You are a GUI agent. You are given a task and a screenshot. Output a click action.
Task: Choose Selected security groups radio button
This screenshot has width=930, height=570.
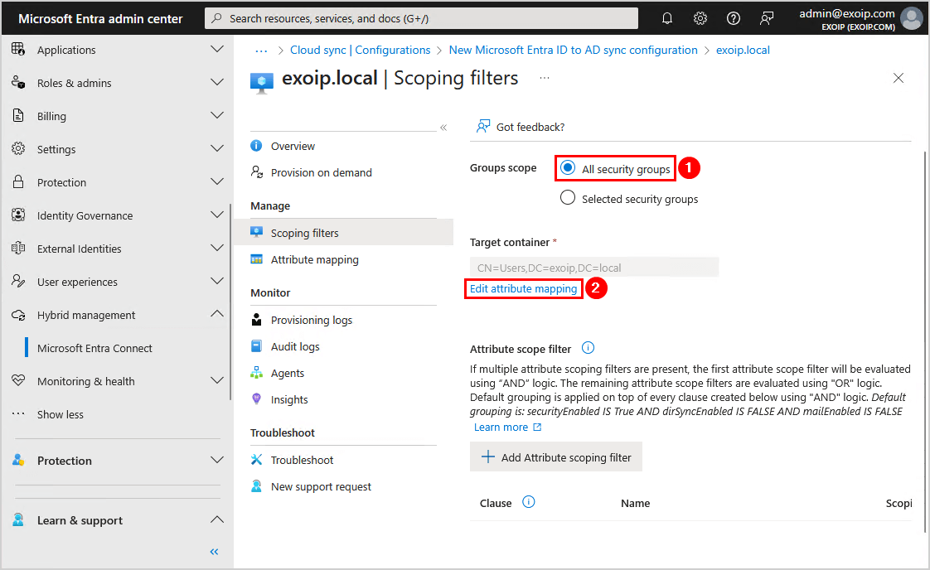[568, 198]
